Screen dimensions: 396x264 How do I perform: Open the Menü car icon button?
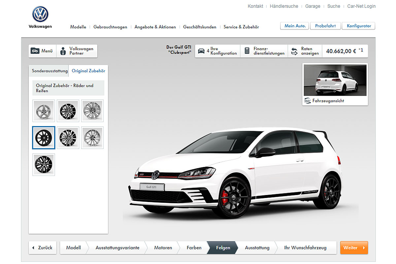click(35, 51)
